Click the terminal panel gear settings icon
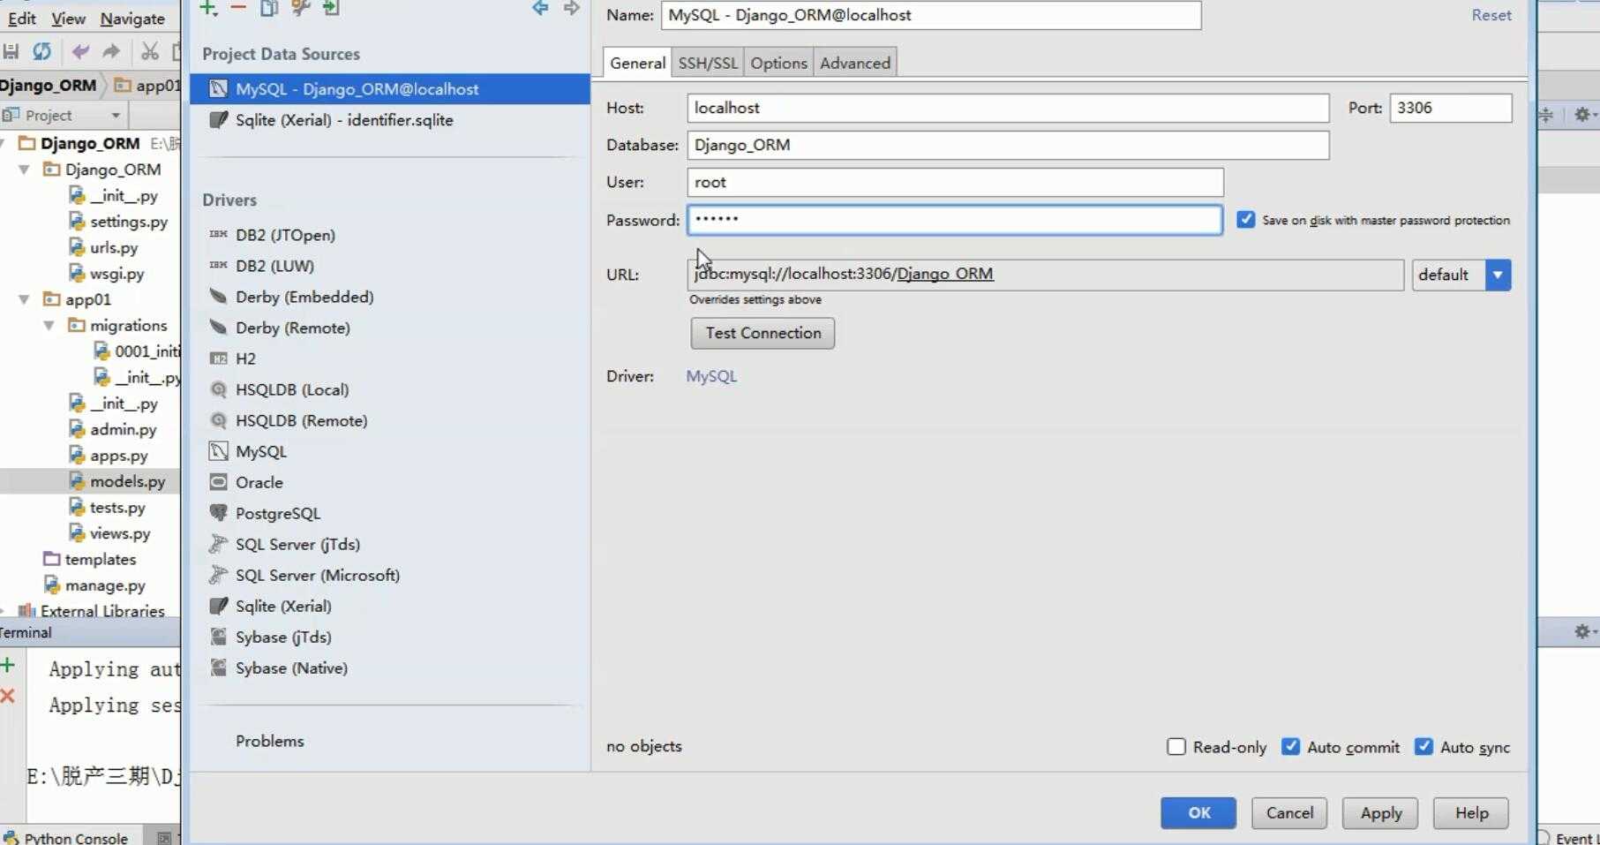This screenshot has width=1600, height=845. pos(1582,631)
